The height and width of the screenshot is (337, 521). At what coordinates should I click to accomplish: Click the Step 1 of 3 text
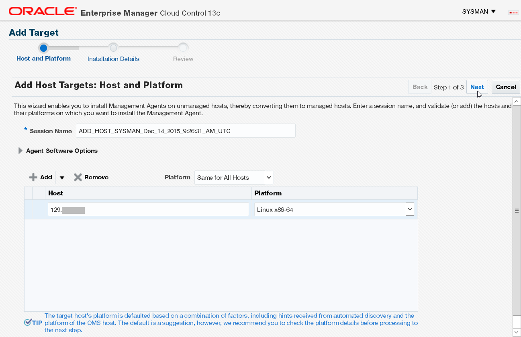click(x=449, y=87)
